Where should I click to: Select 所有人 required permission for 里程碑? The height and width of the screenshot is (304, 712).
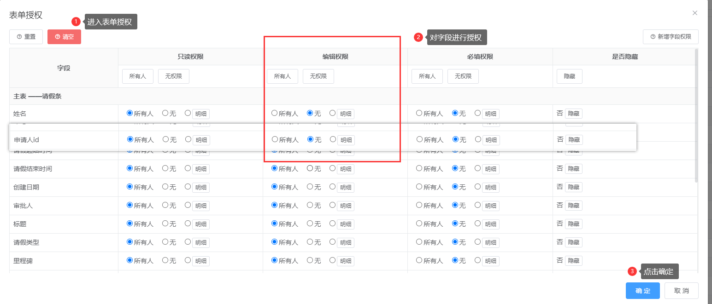419,260
